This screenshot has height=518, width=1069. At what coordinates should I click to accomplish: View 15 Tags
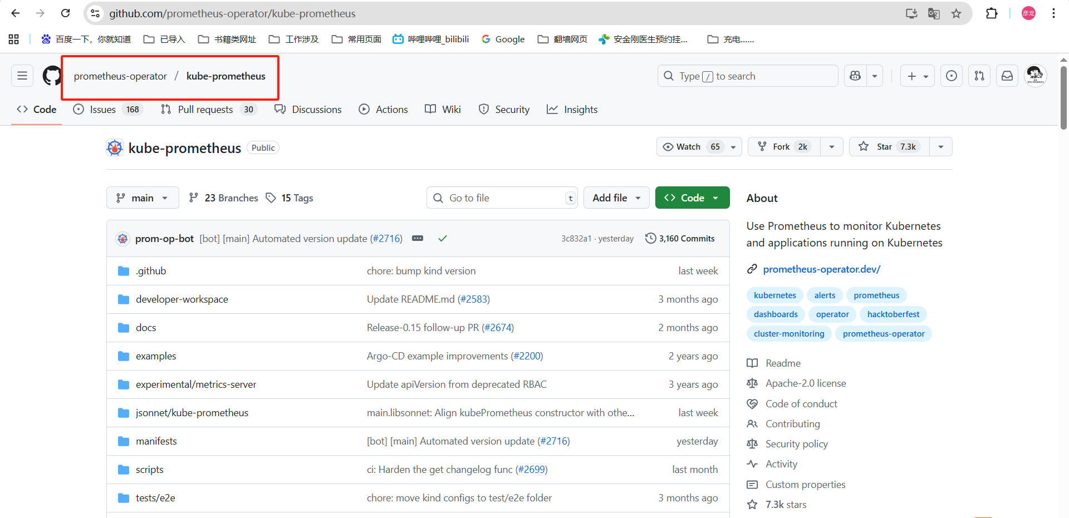[290, 198]
